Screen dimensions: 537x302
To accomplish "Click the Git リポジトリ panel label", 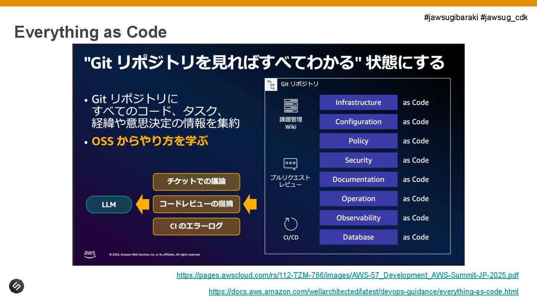I will [x=299, y=84].
